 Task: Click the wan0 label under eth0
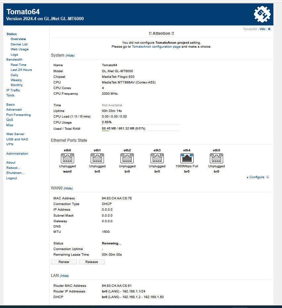pyautogui.click(x=68, y=172)
